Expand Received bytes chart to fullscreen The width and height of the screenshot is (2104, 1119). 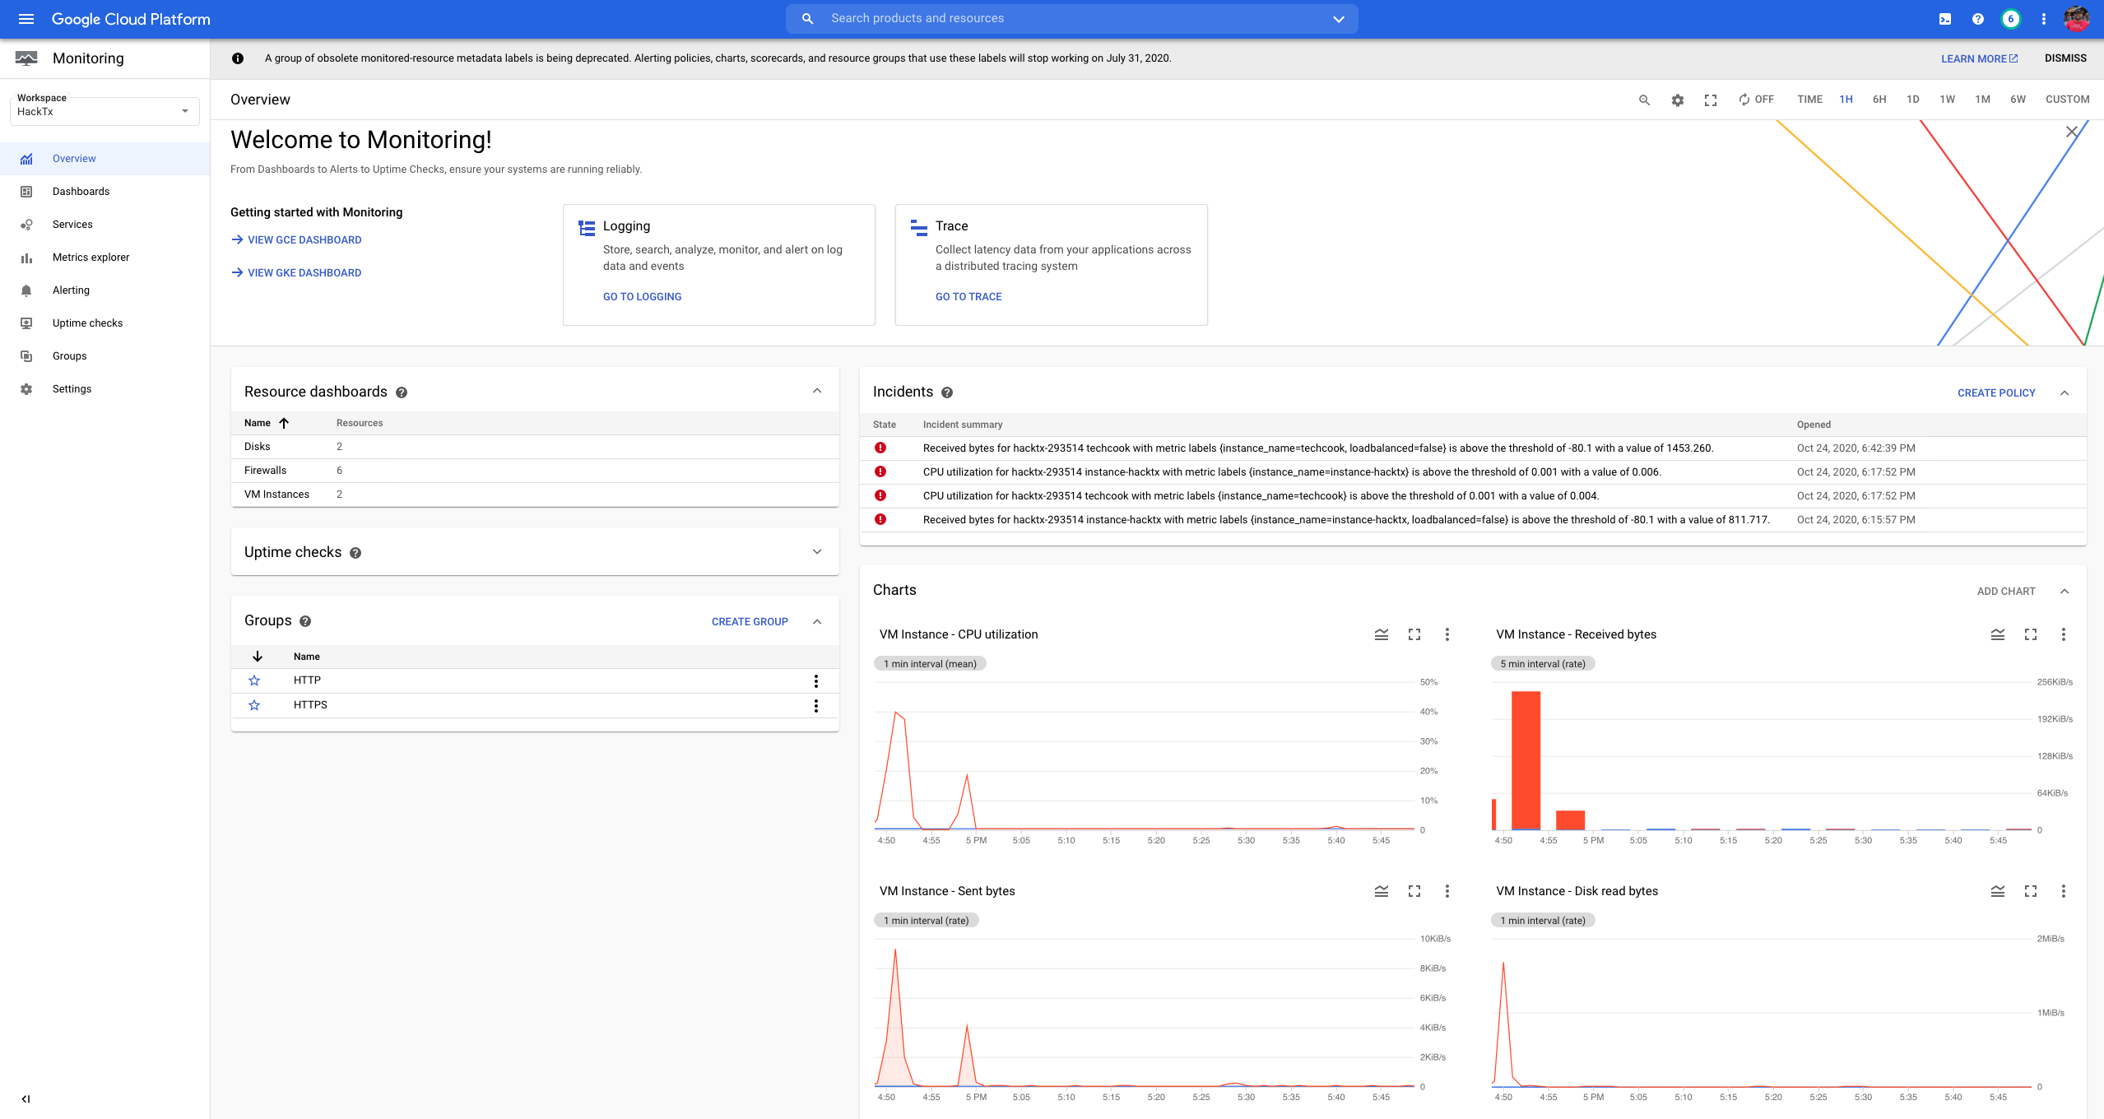click(x=2030, y=634)
